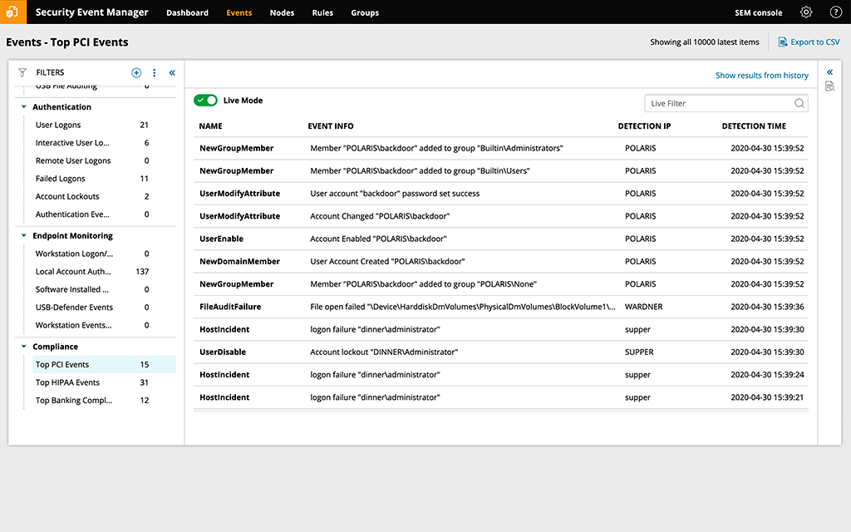The width and height of the screenshot is (851, 532).
Task: Open the Rules menu
Action: [322, 12]
